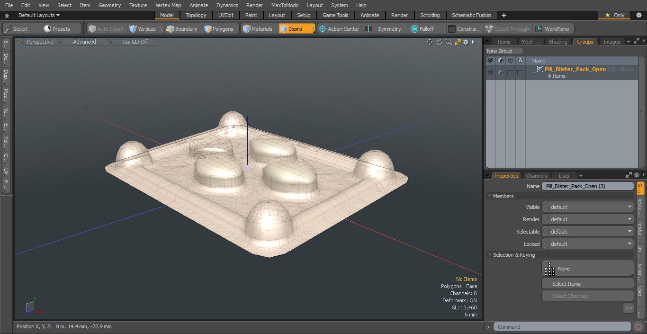Screen dimensions: 647x334
Task: Click the yellow maximize viewport arrows icon
Action: [x=458, y=42]
